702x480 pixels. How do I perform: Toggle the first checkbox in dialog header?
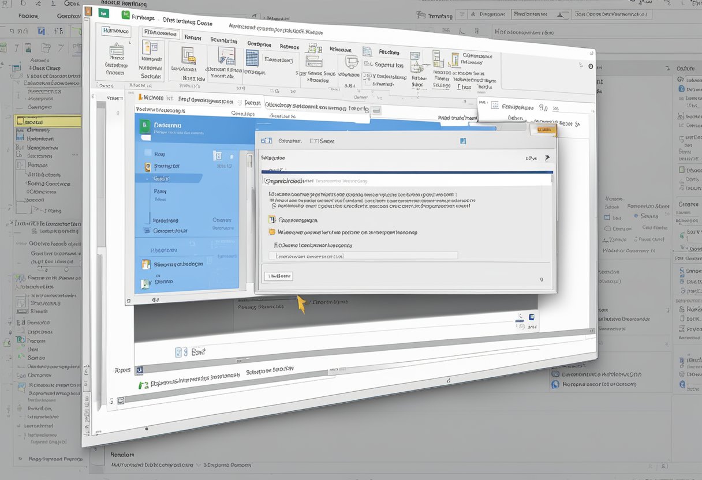[267, 140]
